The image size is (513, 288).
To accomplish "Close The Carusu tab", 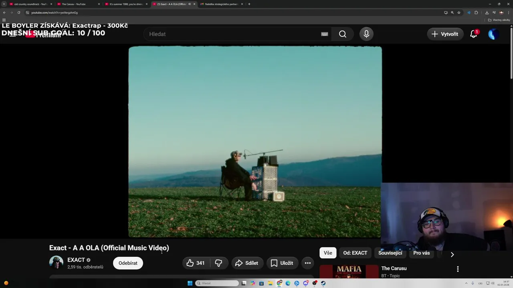I will pos(99,4).
